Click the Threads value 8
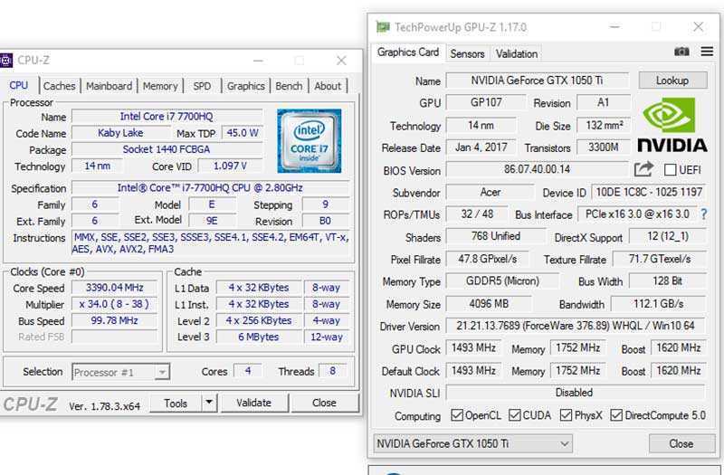The width and height of the screenshot is (724, 475). (332, 371)
